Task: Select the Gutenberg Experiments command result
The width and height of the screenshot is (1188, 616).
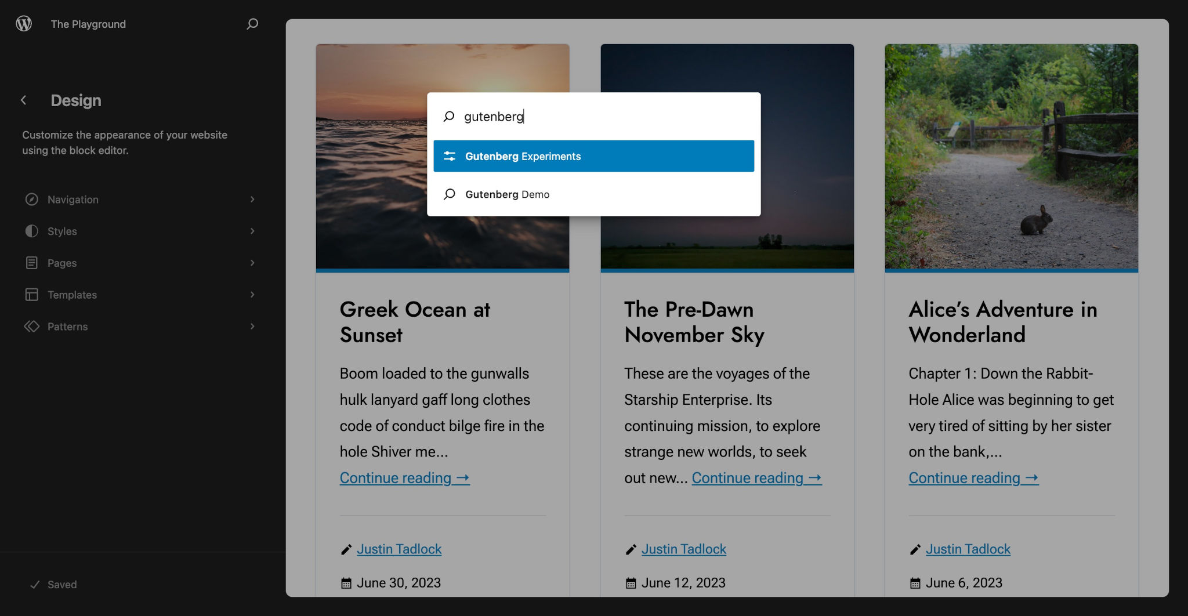Action: coord(594,156)
